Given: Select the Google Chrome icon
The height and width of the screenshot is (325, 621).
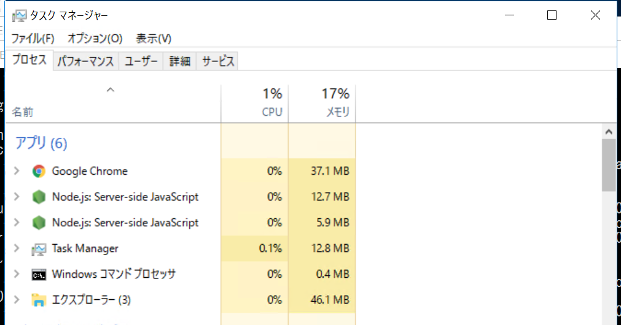Looking at the screenshot, I should pyautogui.click(x=39, y=171).
